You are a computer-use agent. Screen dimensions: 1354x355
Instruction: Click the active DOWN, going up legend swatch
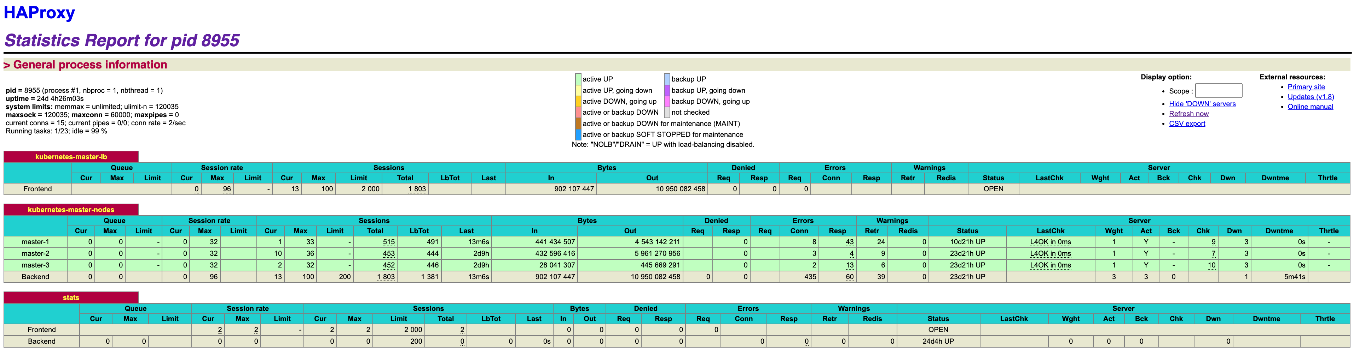[578, 101]
